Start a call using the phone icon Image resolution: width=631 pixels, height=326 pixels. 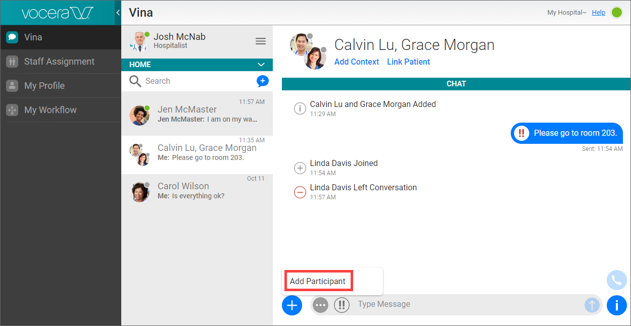617,280
